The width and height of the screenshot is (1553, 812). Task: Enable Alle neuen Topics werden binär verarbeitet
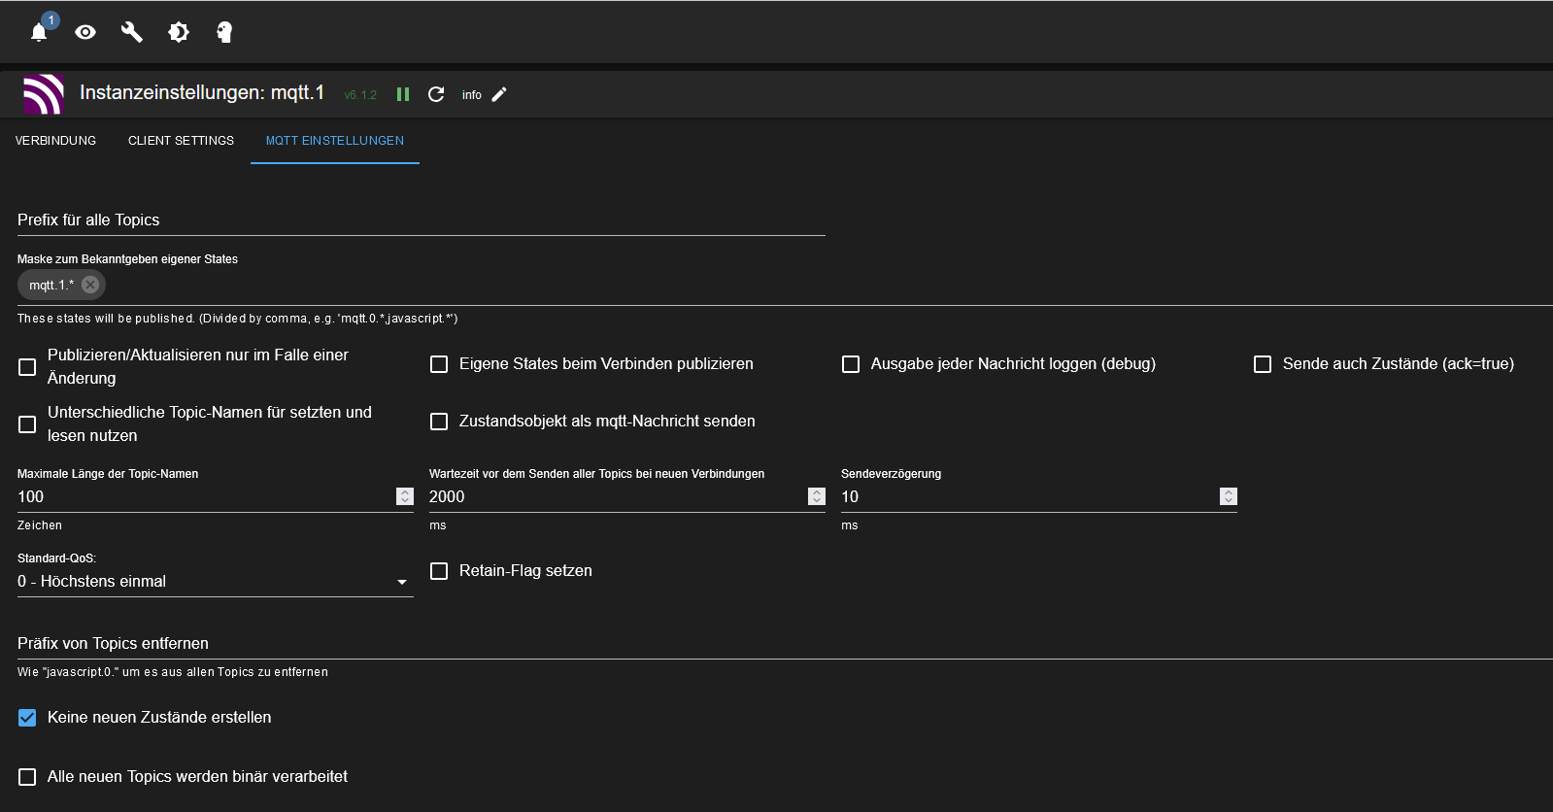tap(27, 777)
